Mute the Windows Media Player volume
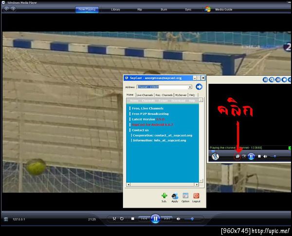 (x=178, y=218)
